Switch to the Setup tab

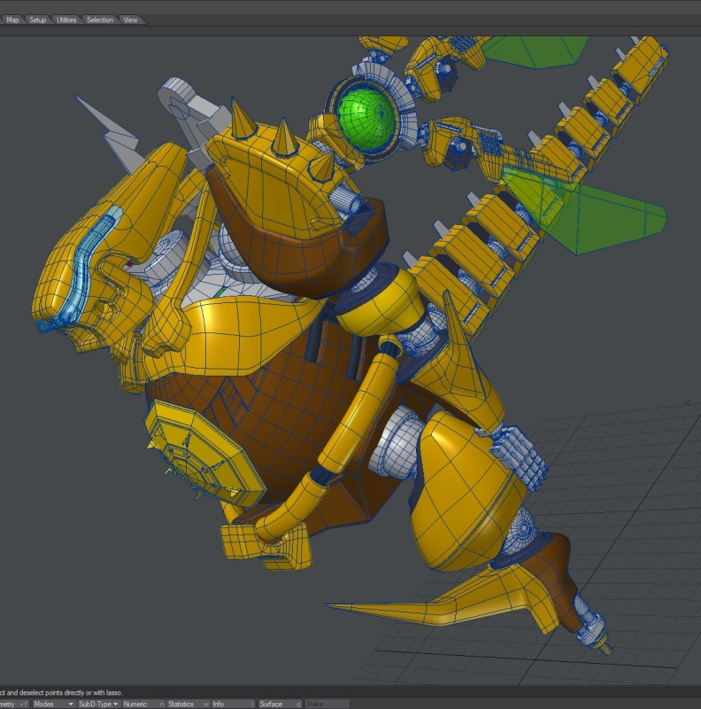[37, 19]
